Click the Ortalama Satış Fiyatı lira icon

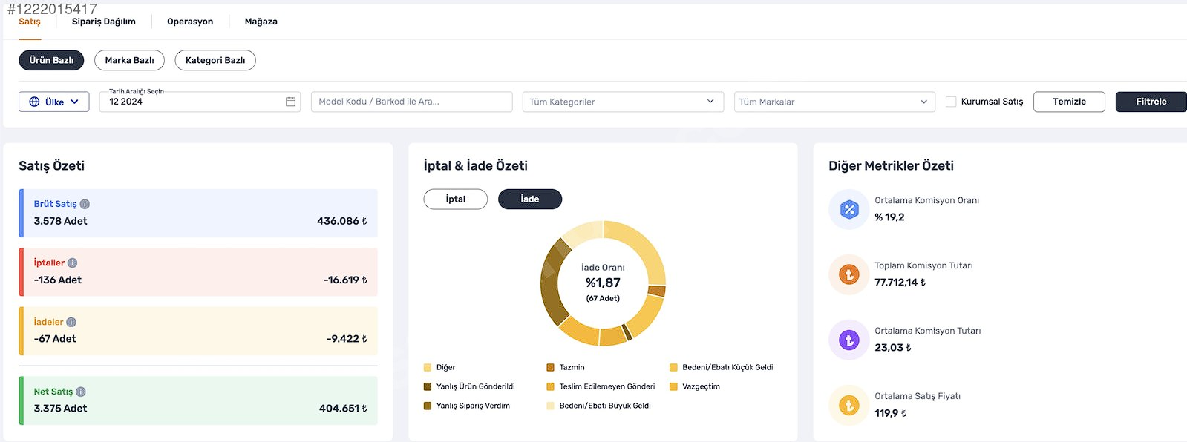click(x=849, y=405)
